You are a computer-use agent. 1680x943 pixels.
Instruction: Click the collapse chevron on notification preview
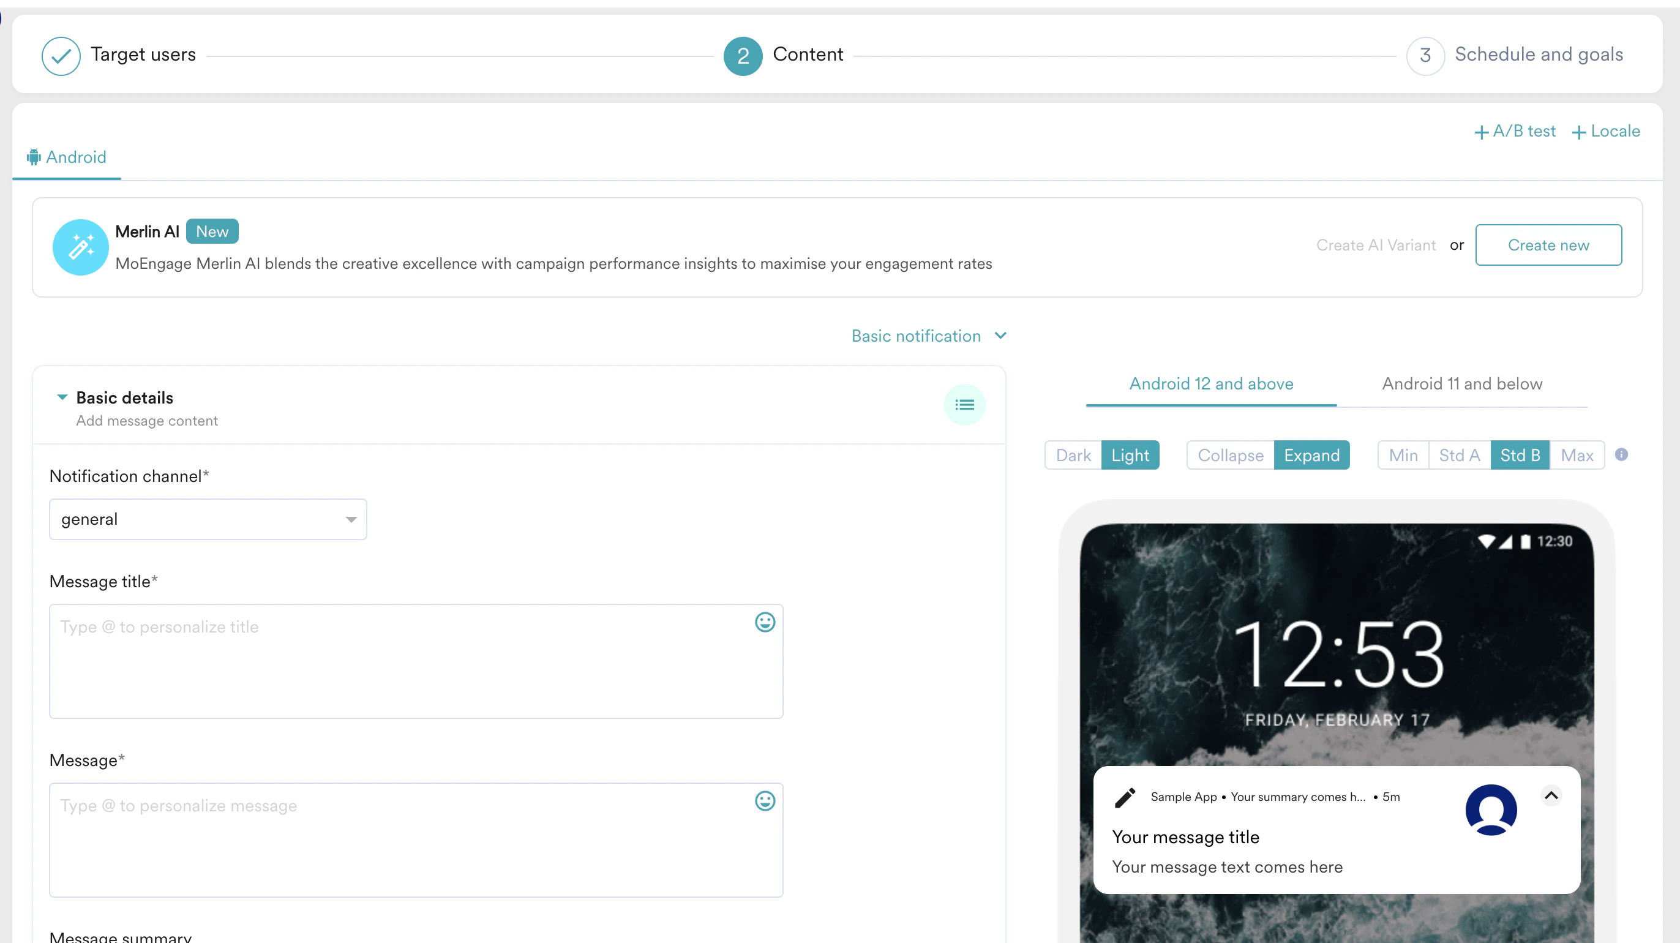click(x=1551, y=795)
